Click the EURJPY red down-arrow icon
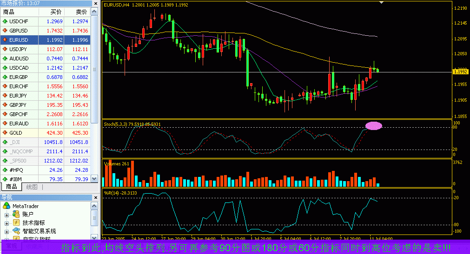 [5, 96]
